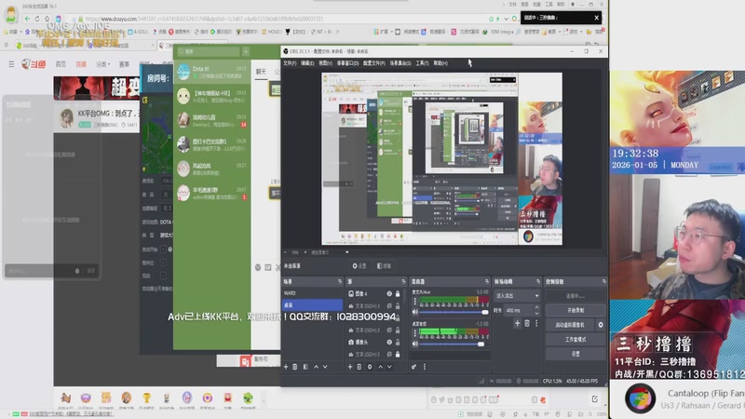Move the scene up with the arrow icon
Image resolution: width=745 pixels, height=419 pixels.
[316, 367]
